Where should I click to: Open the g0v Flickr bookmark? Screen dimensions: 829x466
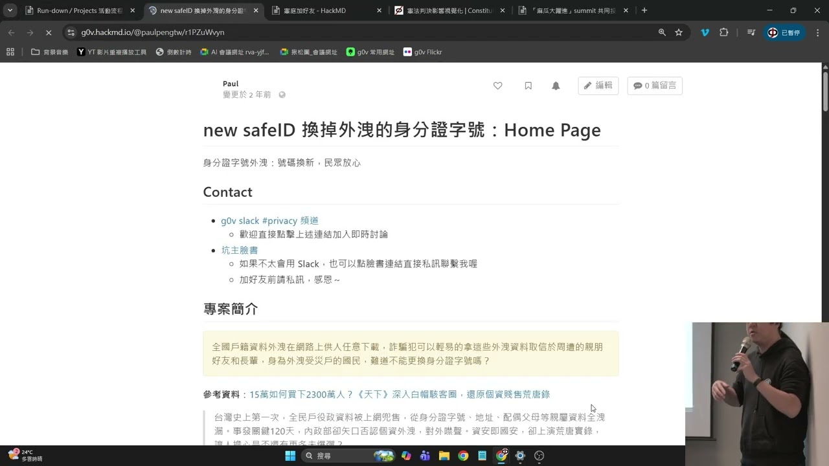click(x=423, y=52)
